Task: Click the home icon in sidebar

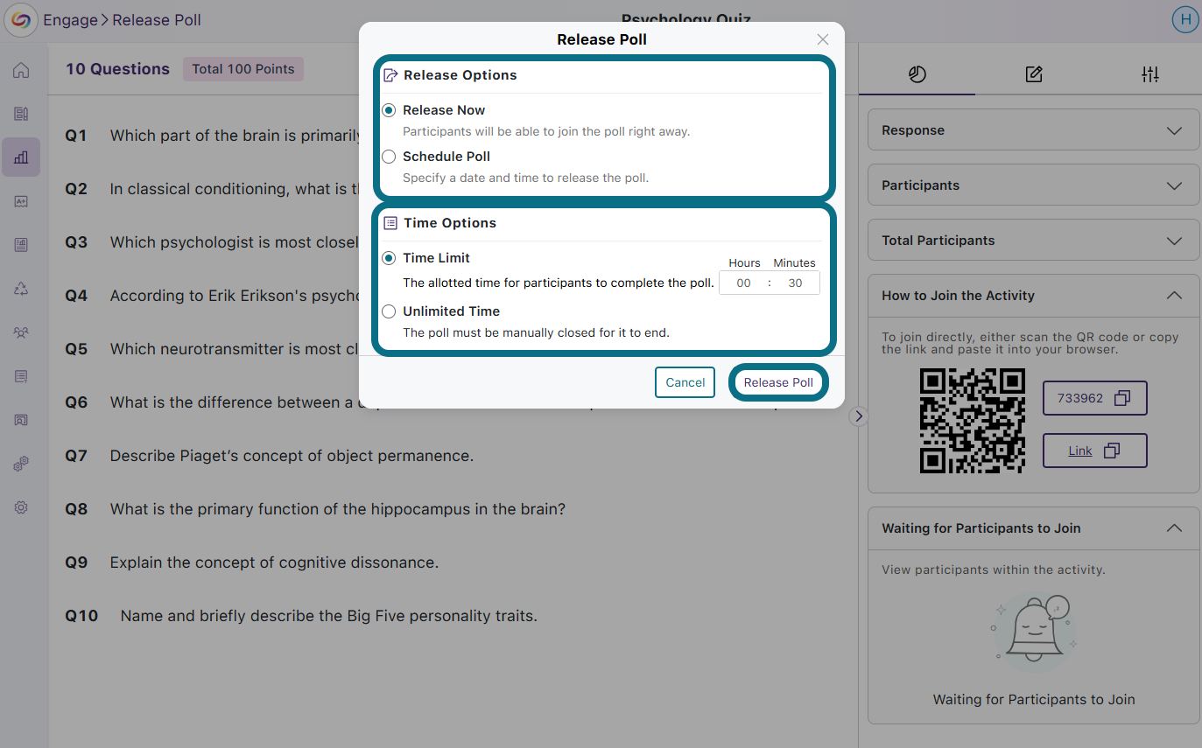Action: coord(21,71)
